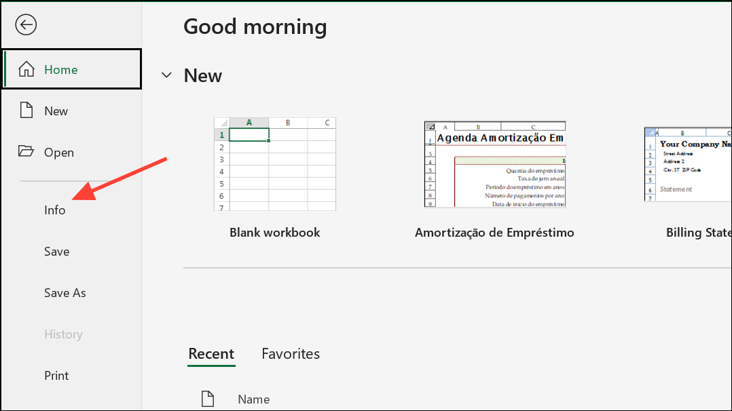Switch to the Favorites tab
Viewport: 732px width, 411px height.
(x=291, y=353)
